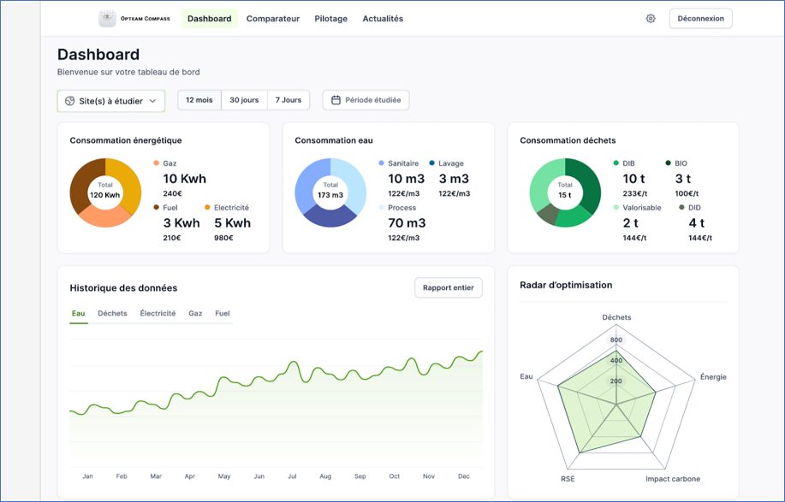Open the Comparateur menu item
Screen dimensions: 785x502
pos(273,19)
